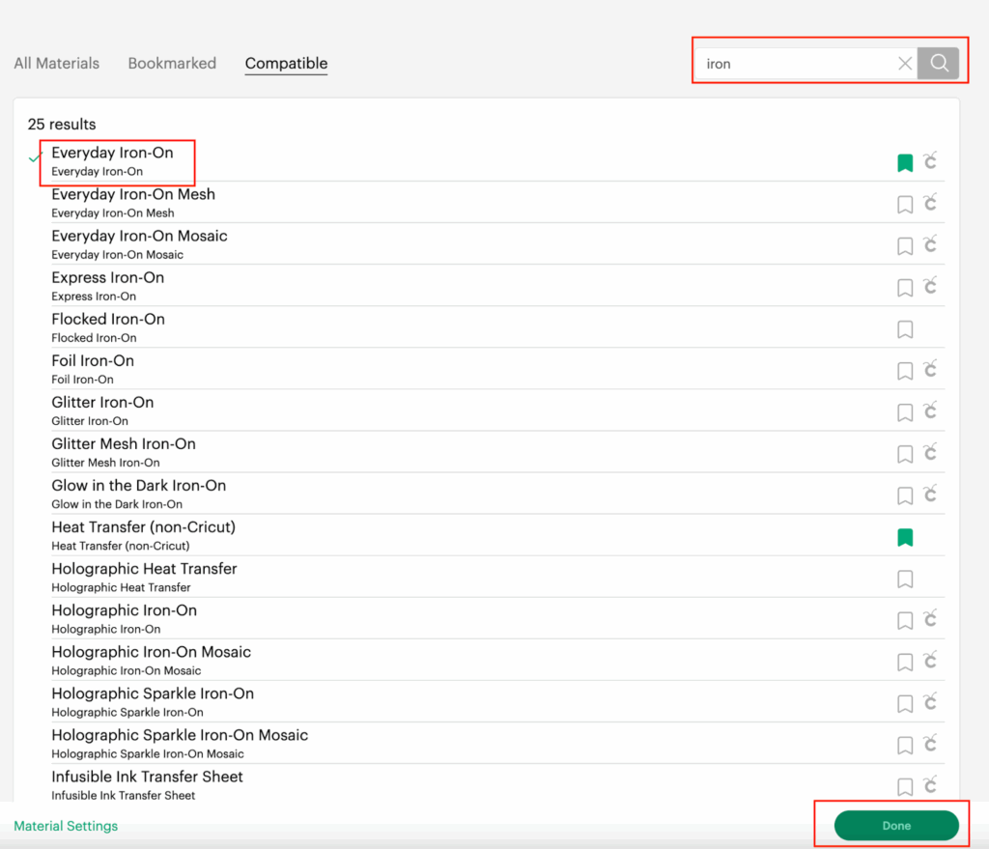Unbookmark Heat Transfer (non-Cricut)

905,537
